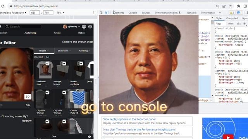This screenshot has width=248, height=139.
Task: Click the Roblox Robux hexagon icon
Action: 84,27
